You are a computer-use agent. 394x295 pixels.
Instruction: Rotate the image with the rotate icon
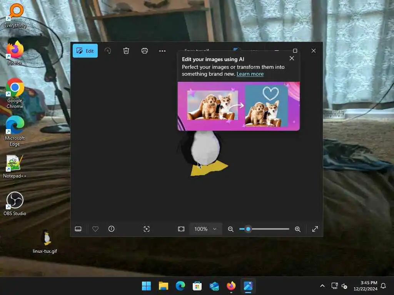point(108,51)
